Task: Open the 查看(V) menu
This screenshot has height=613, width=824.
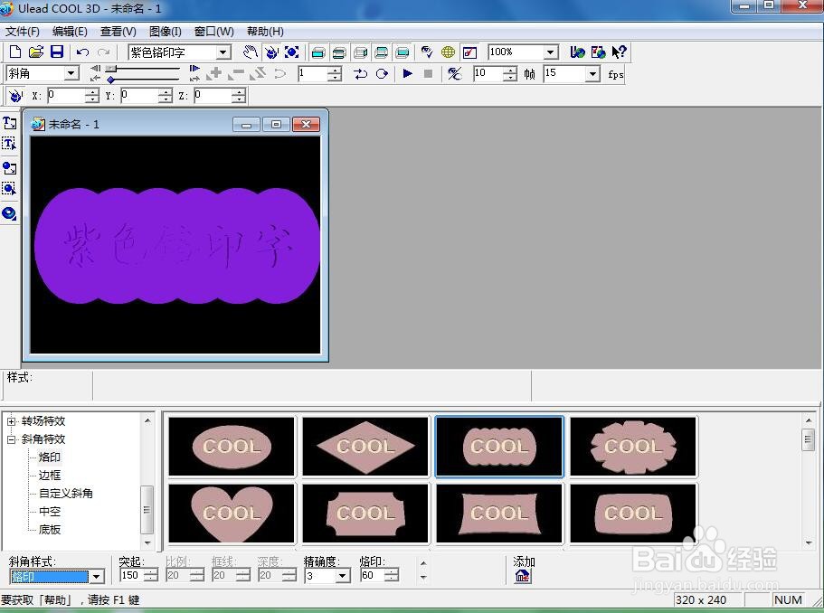Action: (x=118, y=32)
